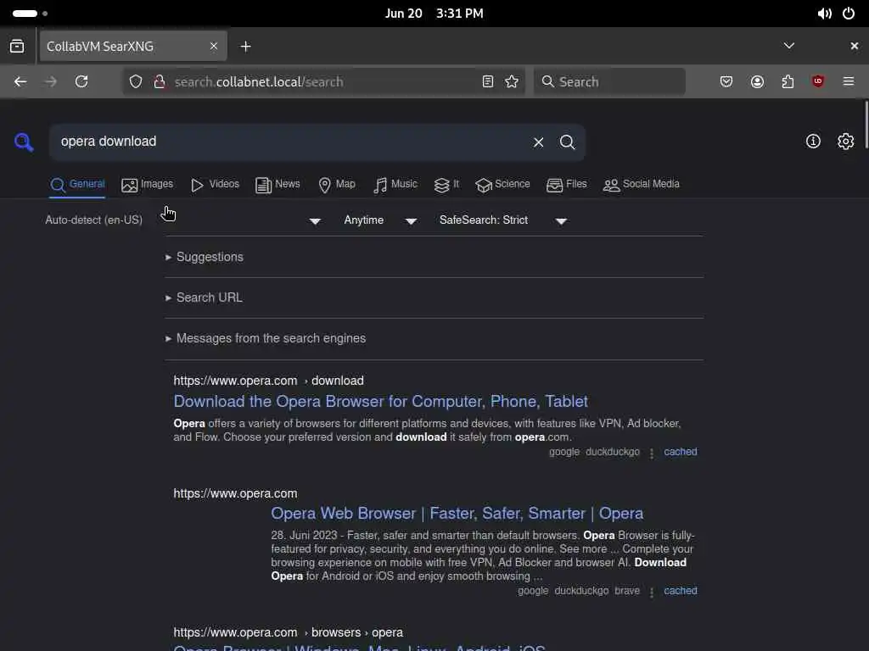Viewport: 869px width, 651px height.
Task: Expand the Search URL section
Action: [x=204, y=298]
